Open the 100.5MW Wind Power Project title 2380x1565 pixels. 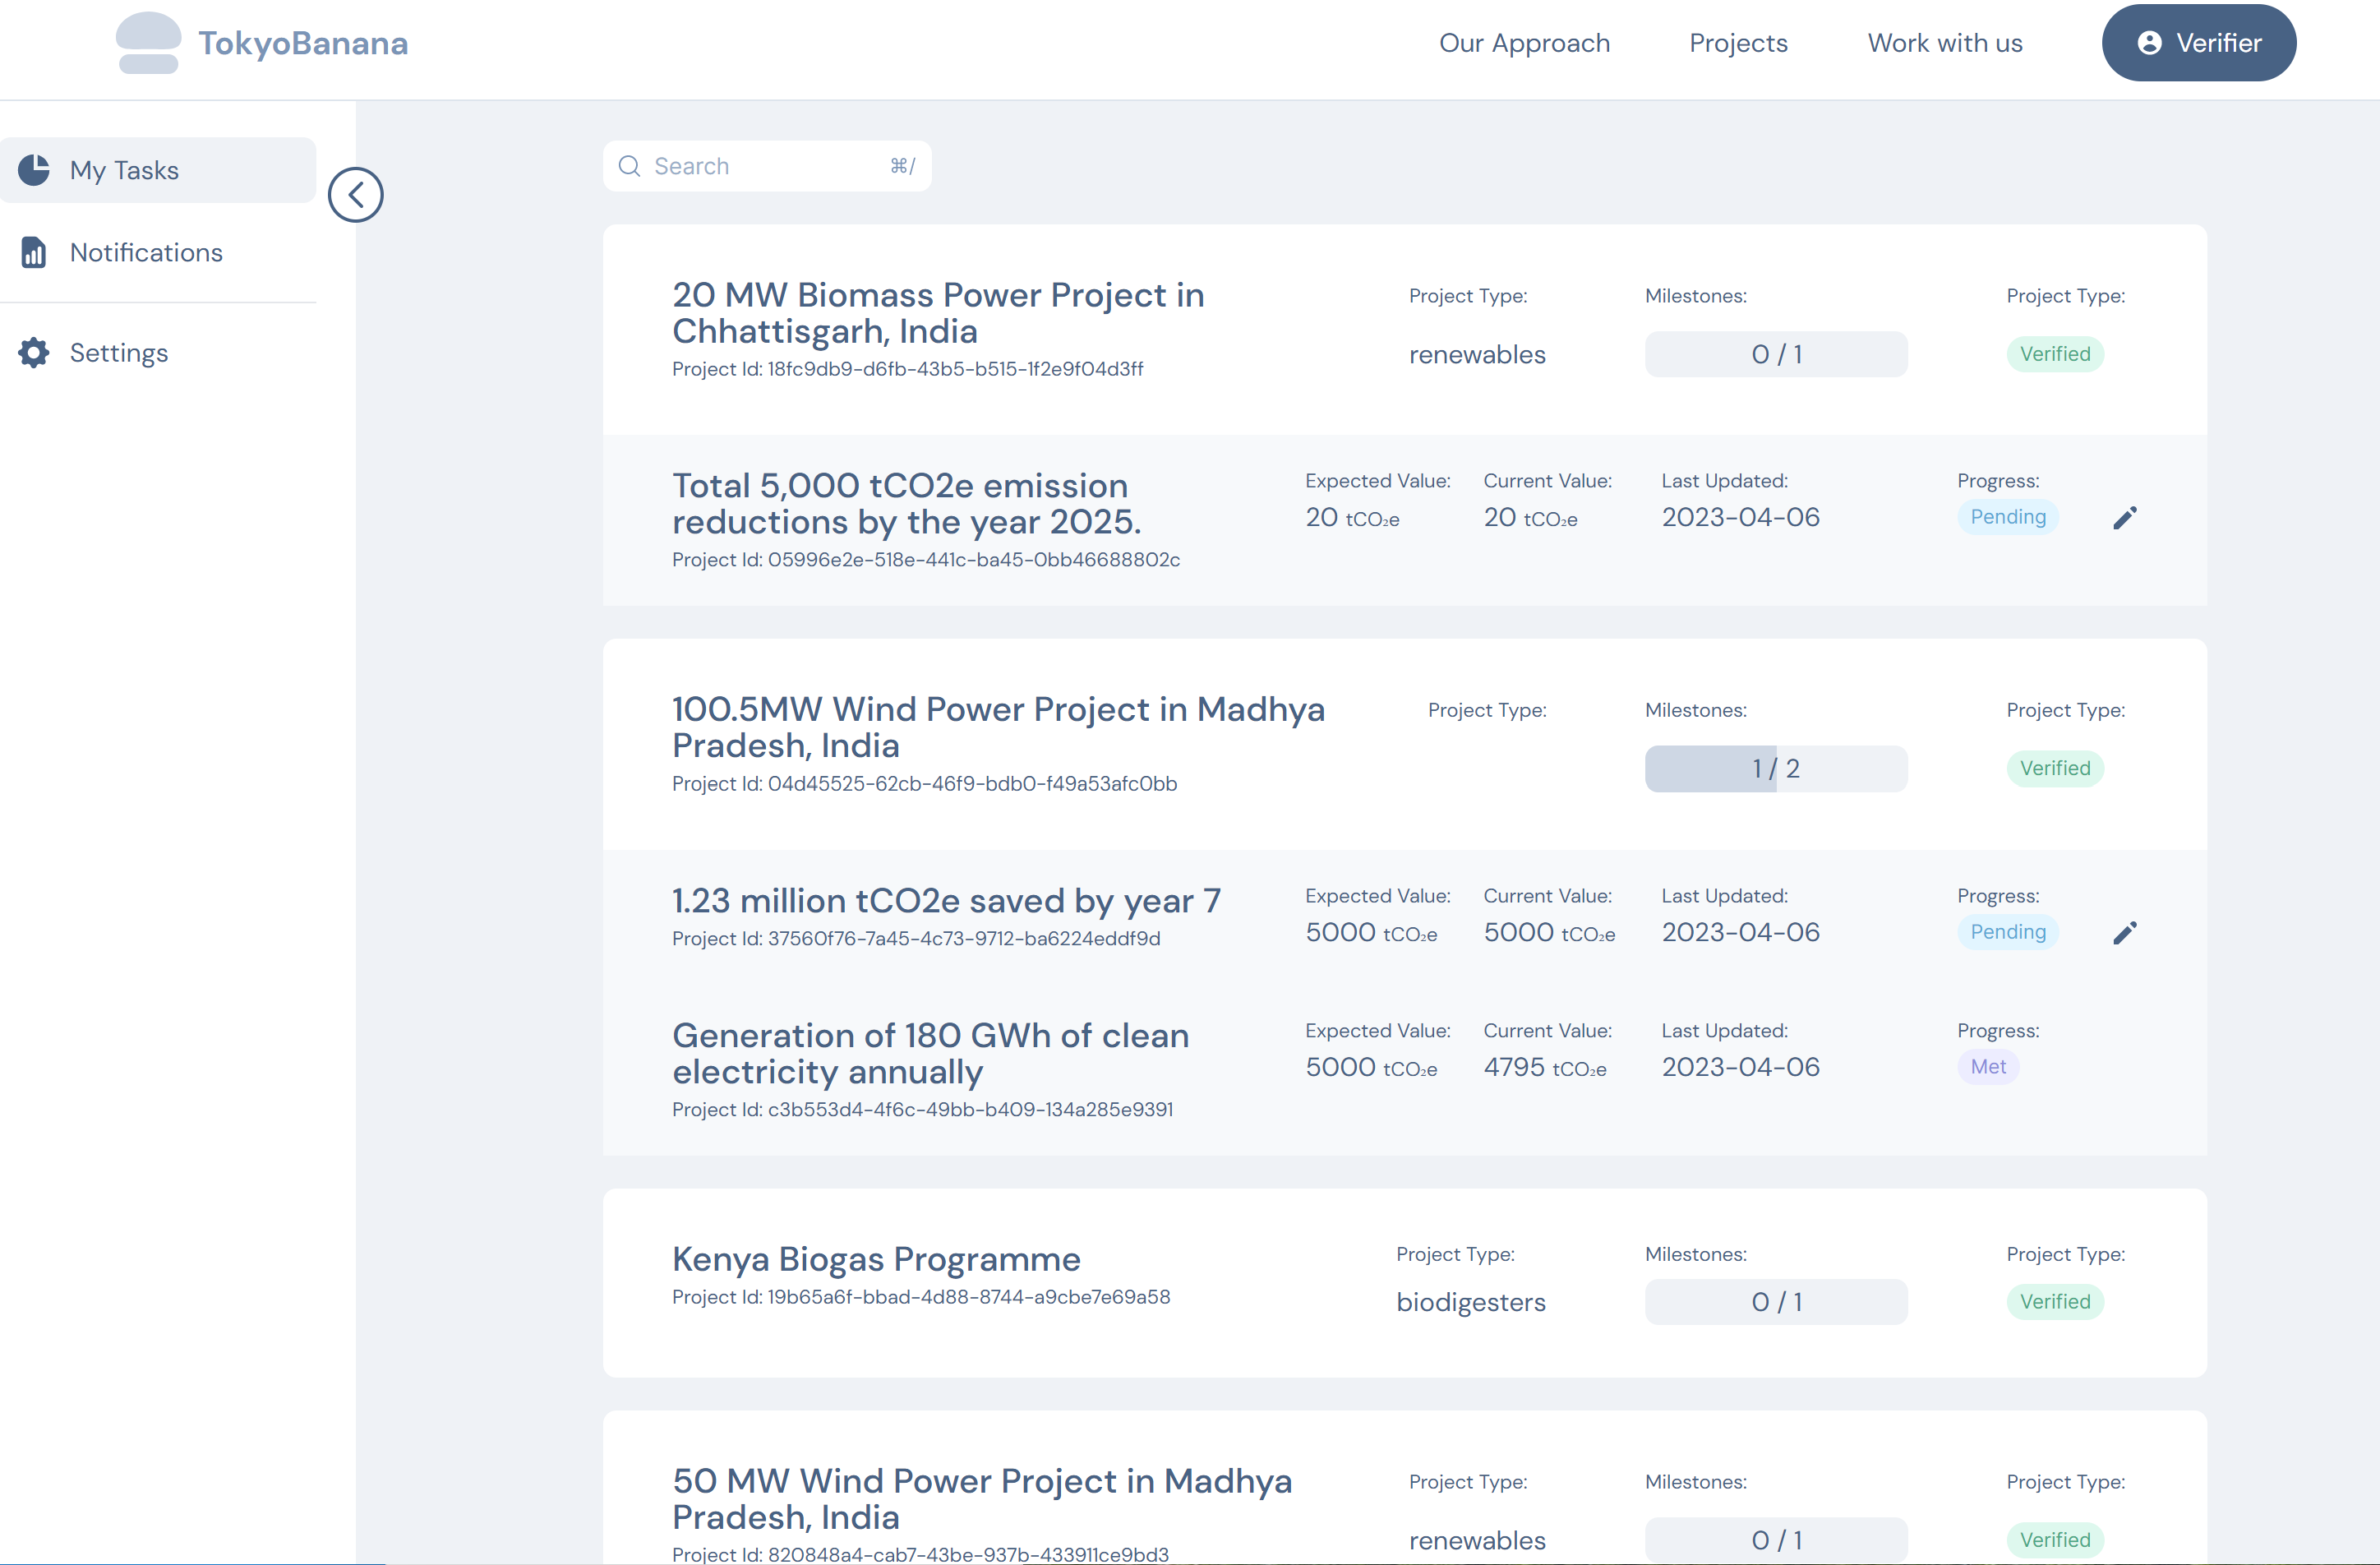[x=998, y=727]
